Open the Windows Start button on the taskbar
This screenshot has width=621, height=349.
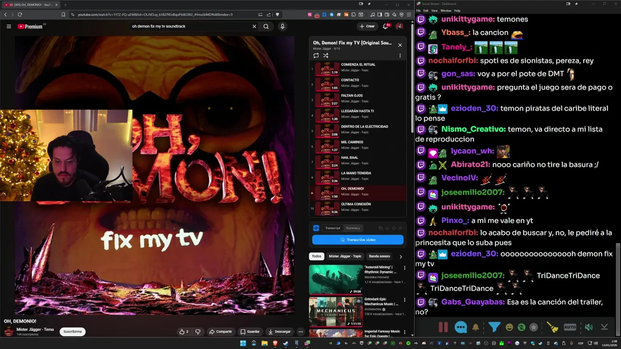[243, 343]
